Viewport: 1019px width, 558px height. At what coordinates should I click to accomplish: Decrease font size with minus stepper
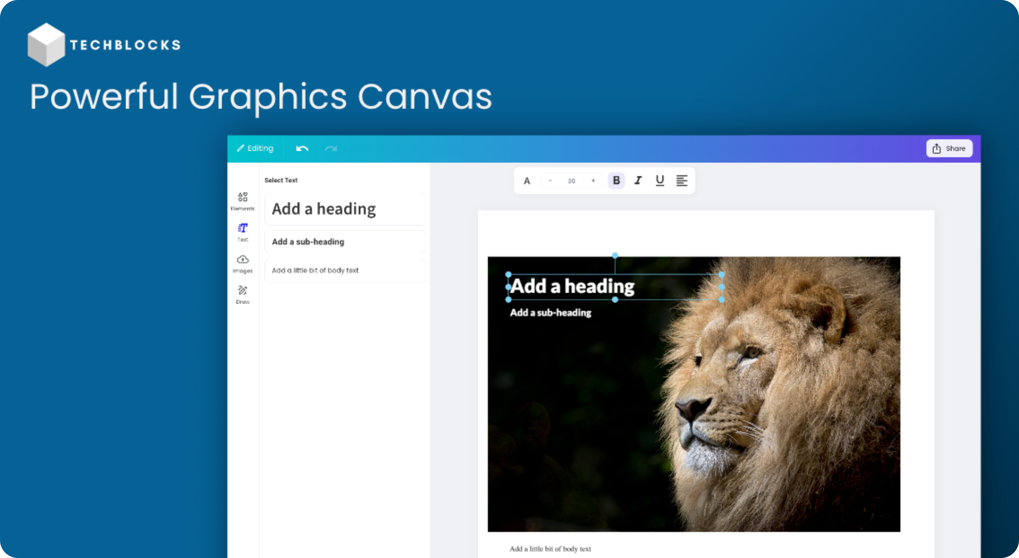[549, 181]
